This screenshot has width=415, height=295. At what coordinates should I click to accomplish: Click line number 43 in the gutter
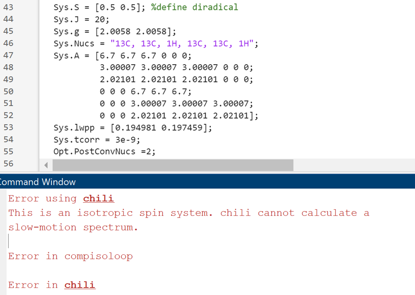pyautogui.click(x=8, y=7)
